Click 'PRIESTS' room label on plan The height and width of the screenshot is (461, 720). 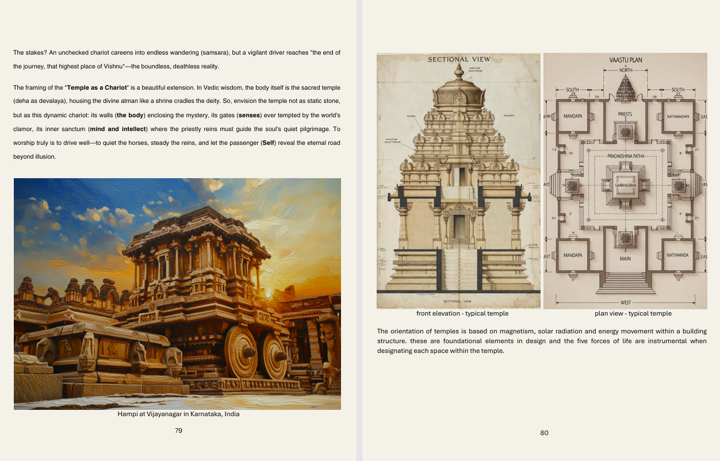tap(625, 114)
